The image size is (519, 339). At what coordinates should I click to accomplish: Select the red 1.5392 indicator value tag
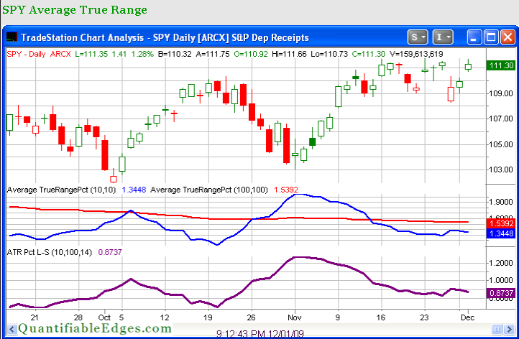point(500,223)
